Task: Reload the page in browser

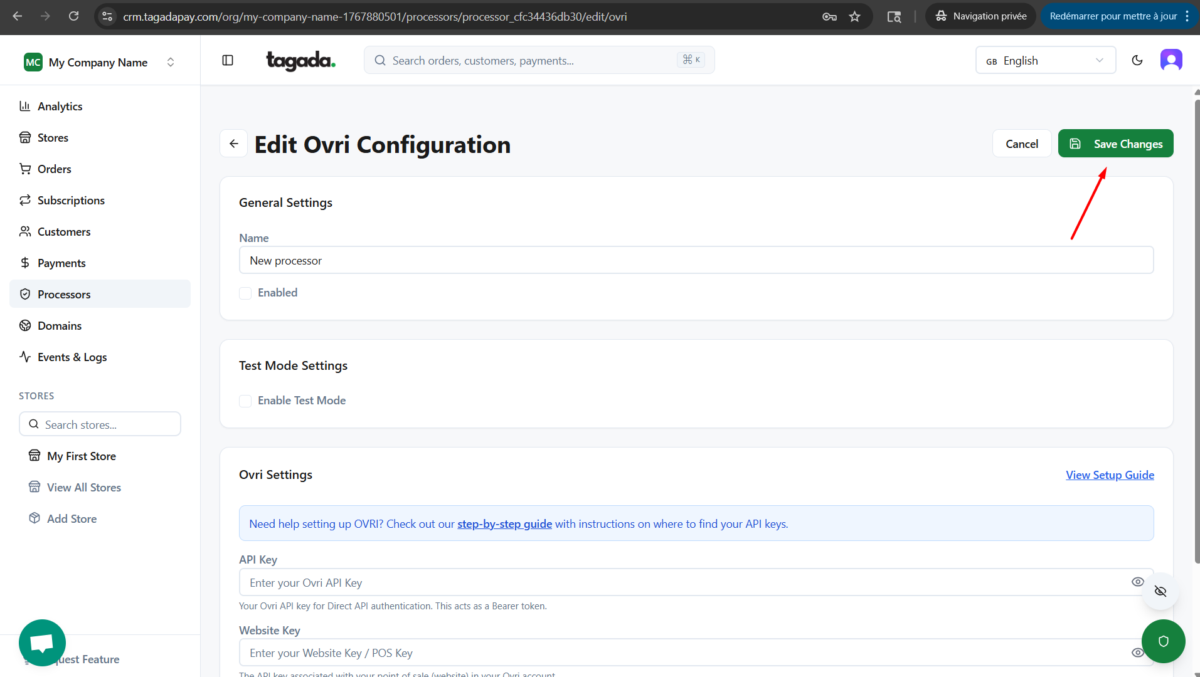Action: coord(73,16)
